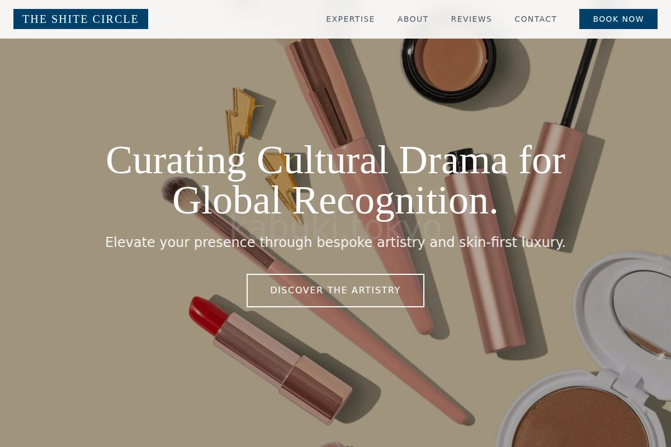Screen dimensions: 671x447
Task: Click The Shite Circle logo
Action: pyautogui.click(x=81, y=19)
